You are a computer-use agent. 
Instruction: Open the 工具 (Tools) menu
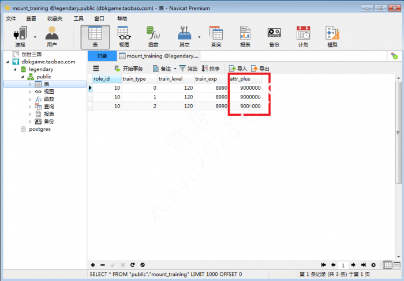tap(78, 18)
